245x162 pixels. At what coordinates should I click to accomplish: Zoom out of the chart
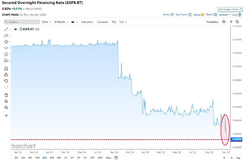pos(6,108)
